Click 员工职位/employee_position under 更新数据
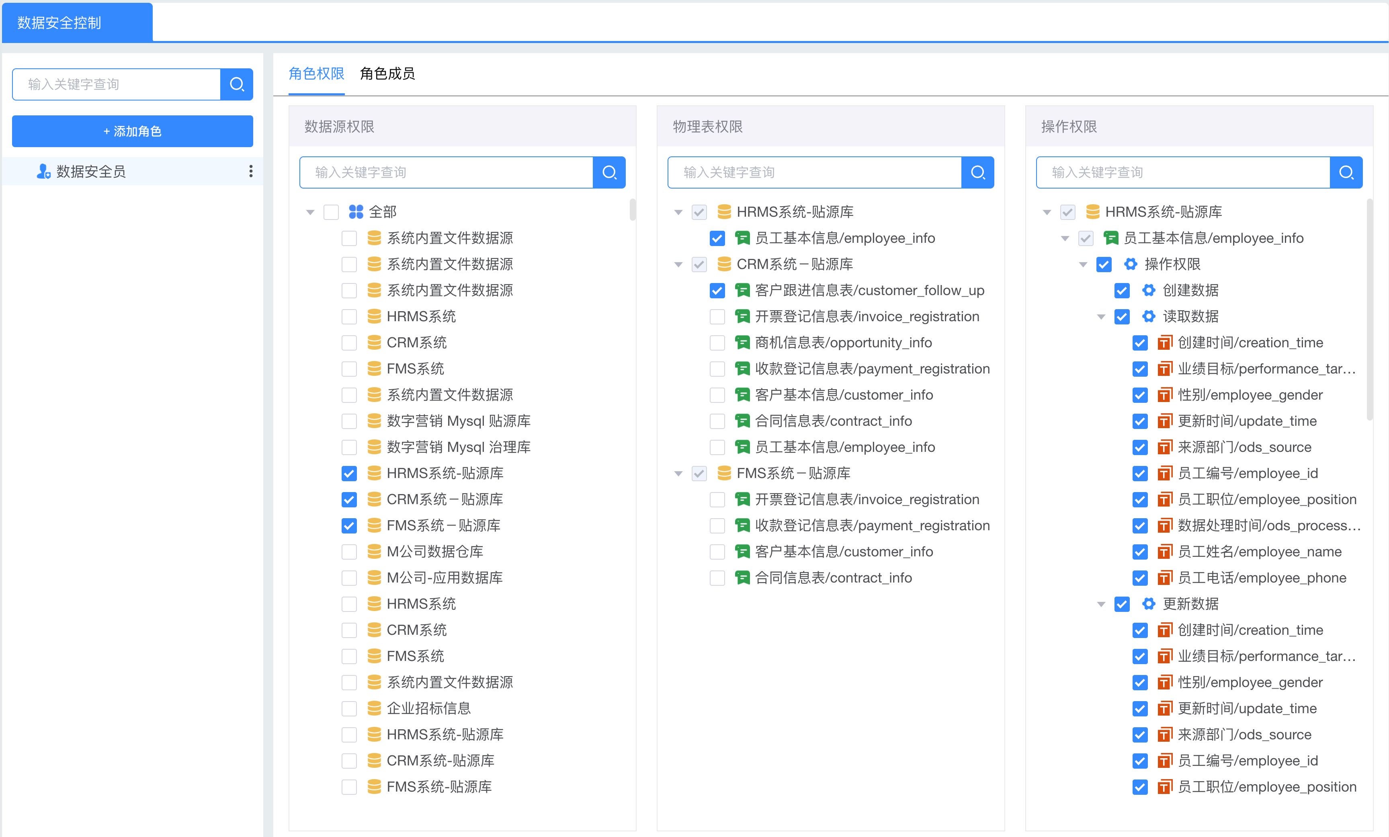Screen dimensions: 1389x837 1267,787
